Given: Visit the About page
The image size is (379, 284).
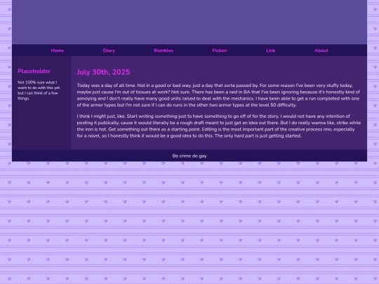Looking at the screenshot, I should coord(321,50).
